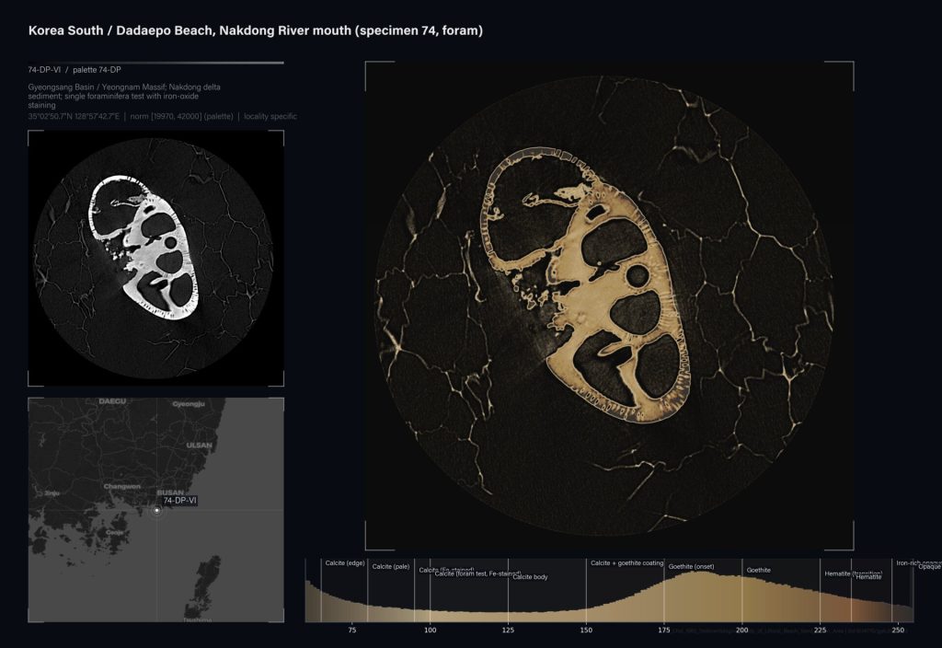Select the Calcite (edge) histogram marker
This screenshot has height=648, width=942.
[345, 563]
